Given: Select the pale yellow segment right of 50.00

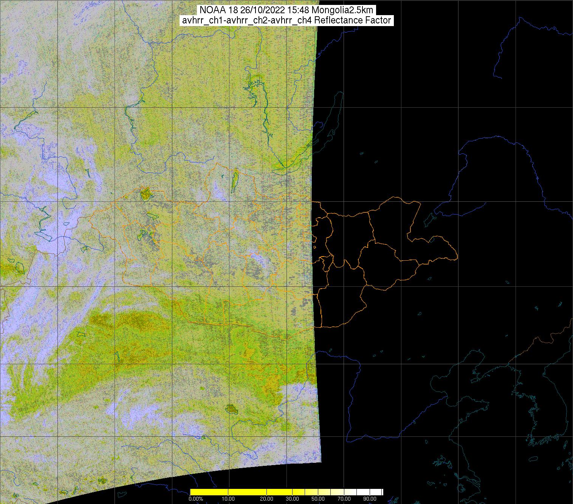Looking at the screenshot, I should click(324, 492).
